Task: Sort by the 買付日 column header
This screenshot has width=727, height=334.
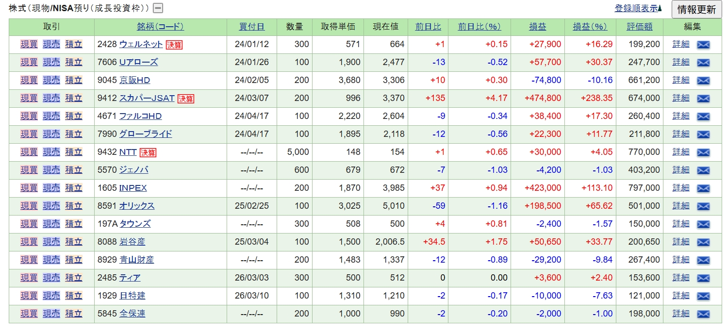Action: click(x=251, y=27)
